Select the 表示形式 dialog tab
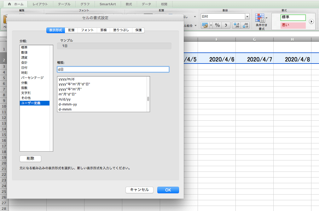Image resolution: width=319 pixels, height=211 pixels. point(55,30)
